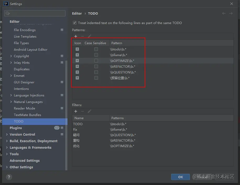
Task: Toggle Case Sensitive for \btodo\b.*
Action: click(96, 49)
